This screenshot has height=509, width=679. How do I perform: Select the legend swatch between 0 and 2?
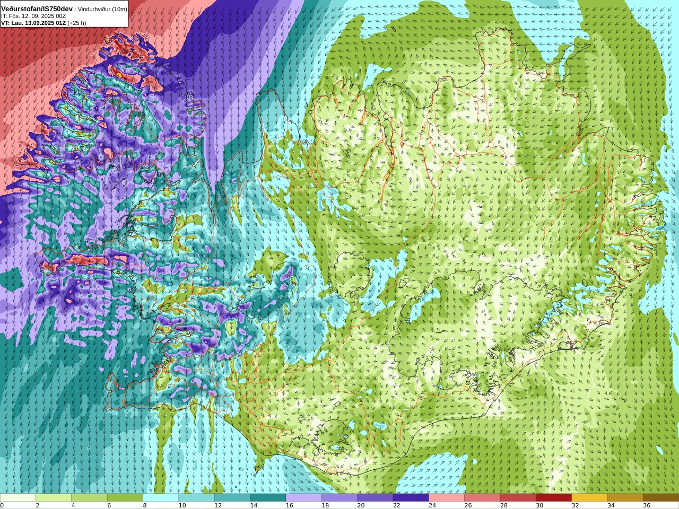(x=18, y=498)
